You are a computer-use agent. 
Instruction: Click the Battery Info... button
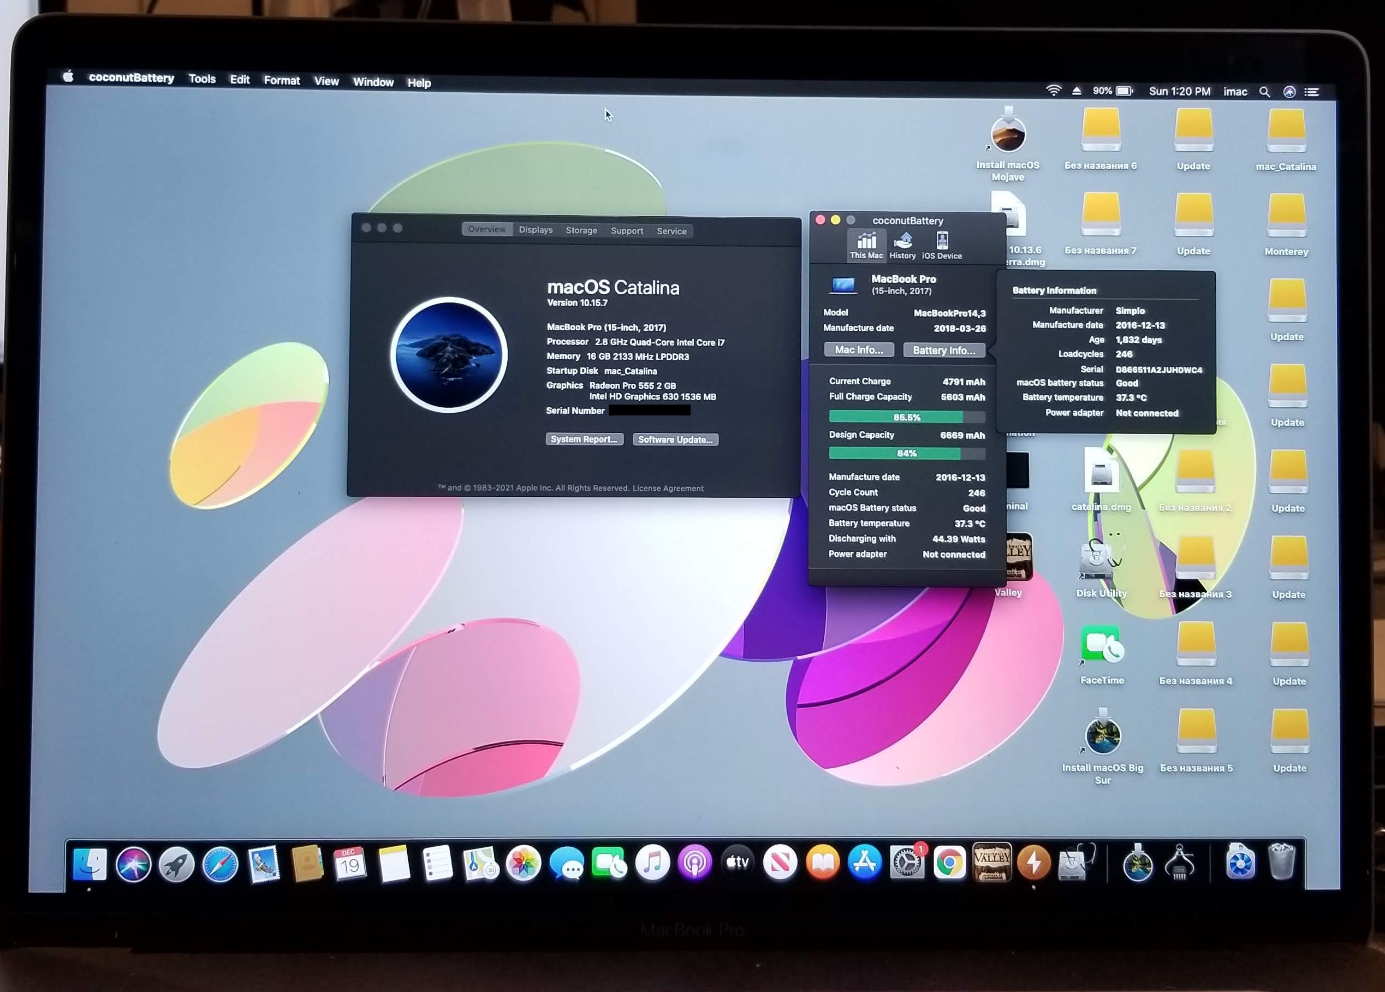[x=943, y=350]
